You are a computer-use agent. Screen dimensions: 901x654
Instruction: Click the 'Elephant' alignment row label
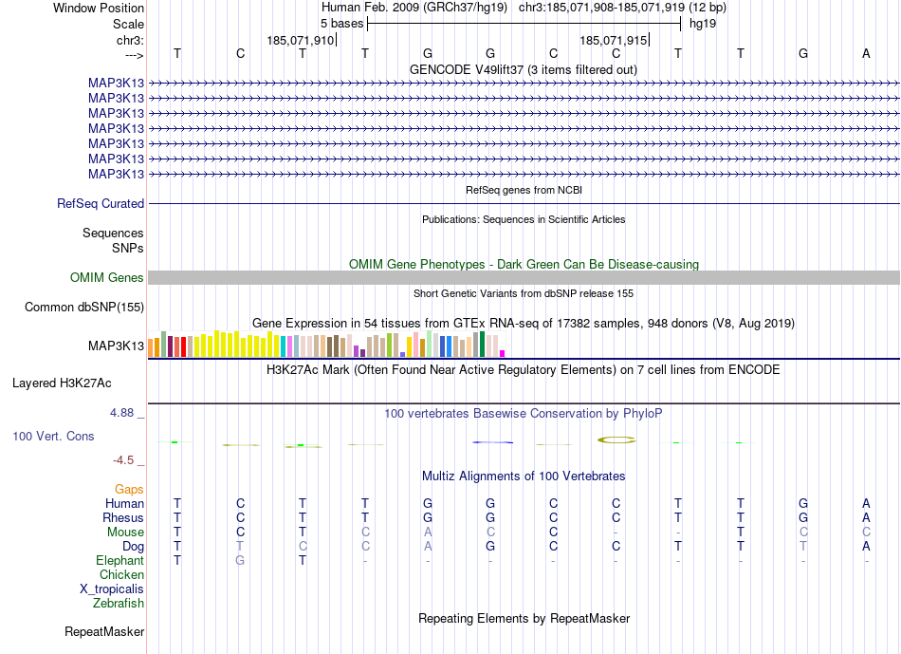pos(120,561)
